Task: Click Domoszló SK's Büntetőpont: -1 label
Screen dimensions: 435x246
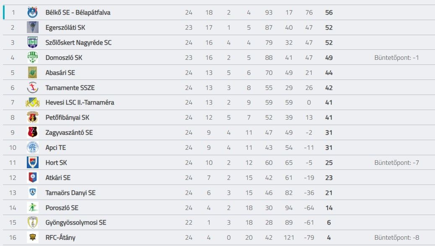Action: (x=396, y=58)
